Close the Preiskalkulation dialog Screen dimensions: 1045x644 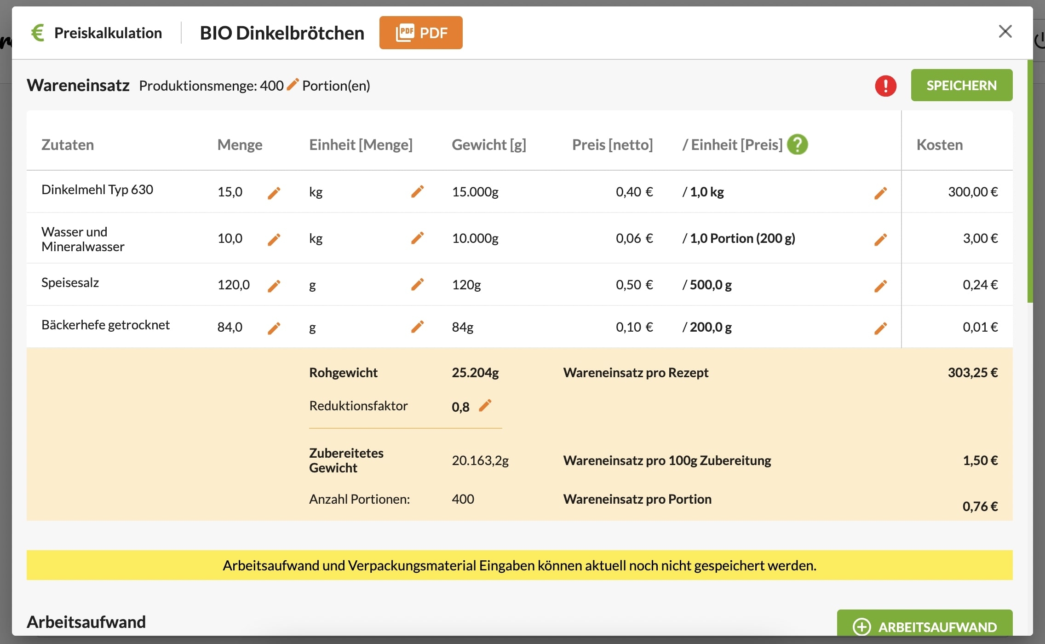1005,31
